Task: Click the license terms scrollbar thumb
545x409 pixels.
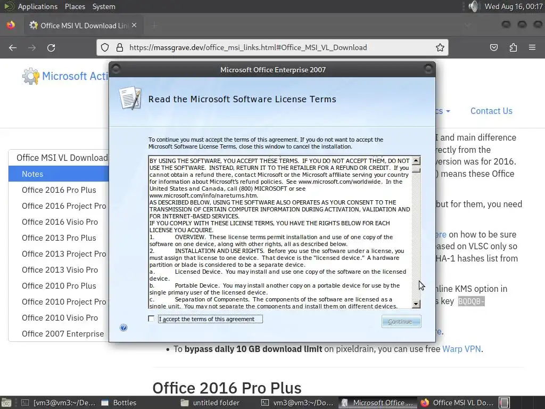Action: [x=416, y=170]
